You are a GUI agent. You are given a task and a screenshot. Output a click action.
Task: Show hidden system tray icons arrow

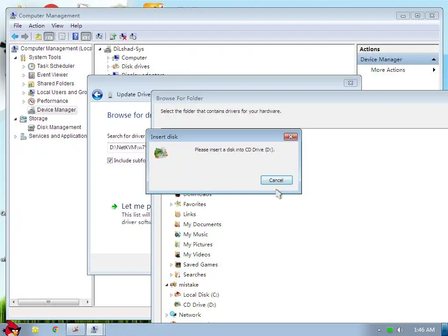pyautogui.click(x=379, y=330)
